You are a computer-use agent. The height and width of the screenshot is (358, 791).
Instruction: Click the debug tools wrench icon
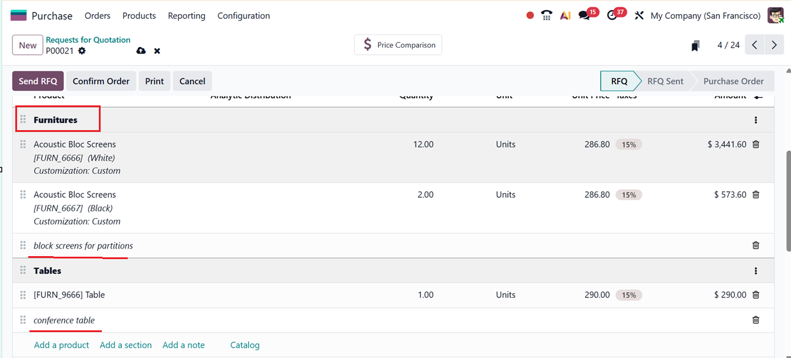[x=639, y=16]
